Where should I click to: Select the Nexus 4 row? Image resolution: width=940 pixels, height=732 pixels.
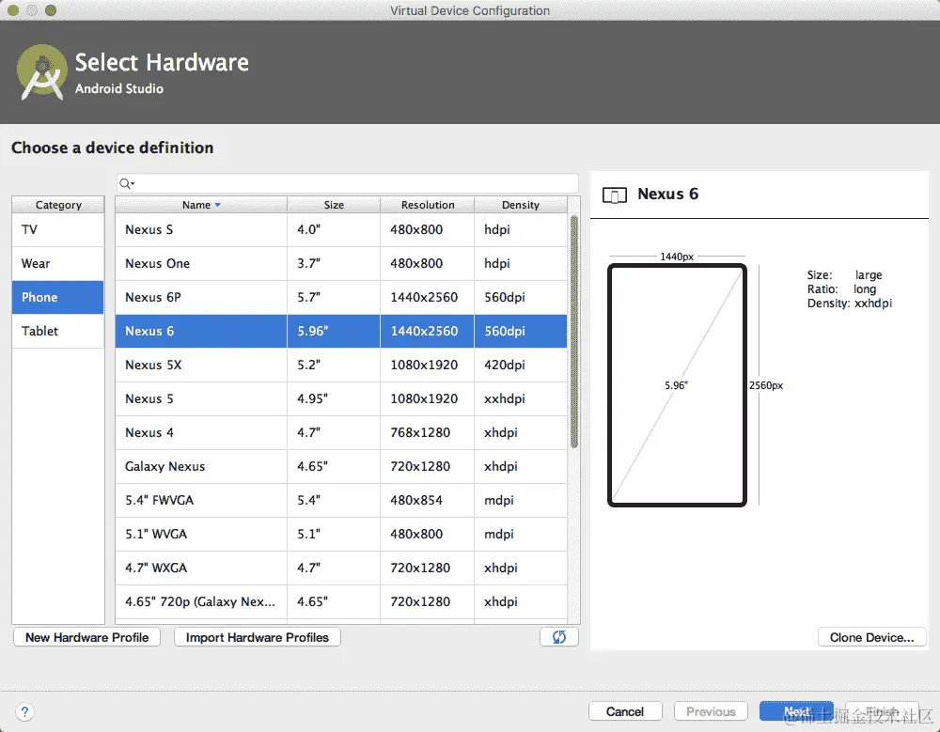click(341, 432)
